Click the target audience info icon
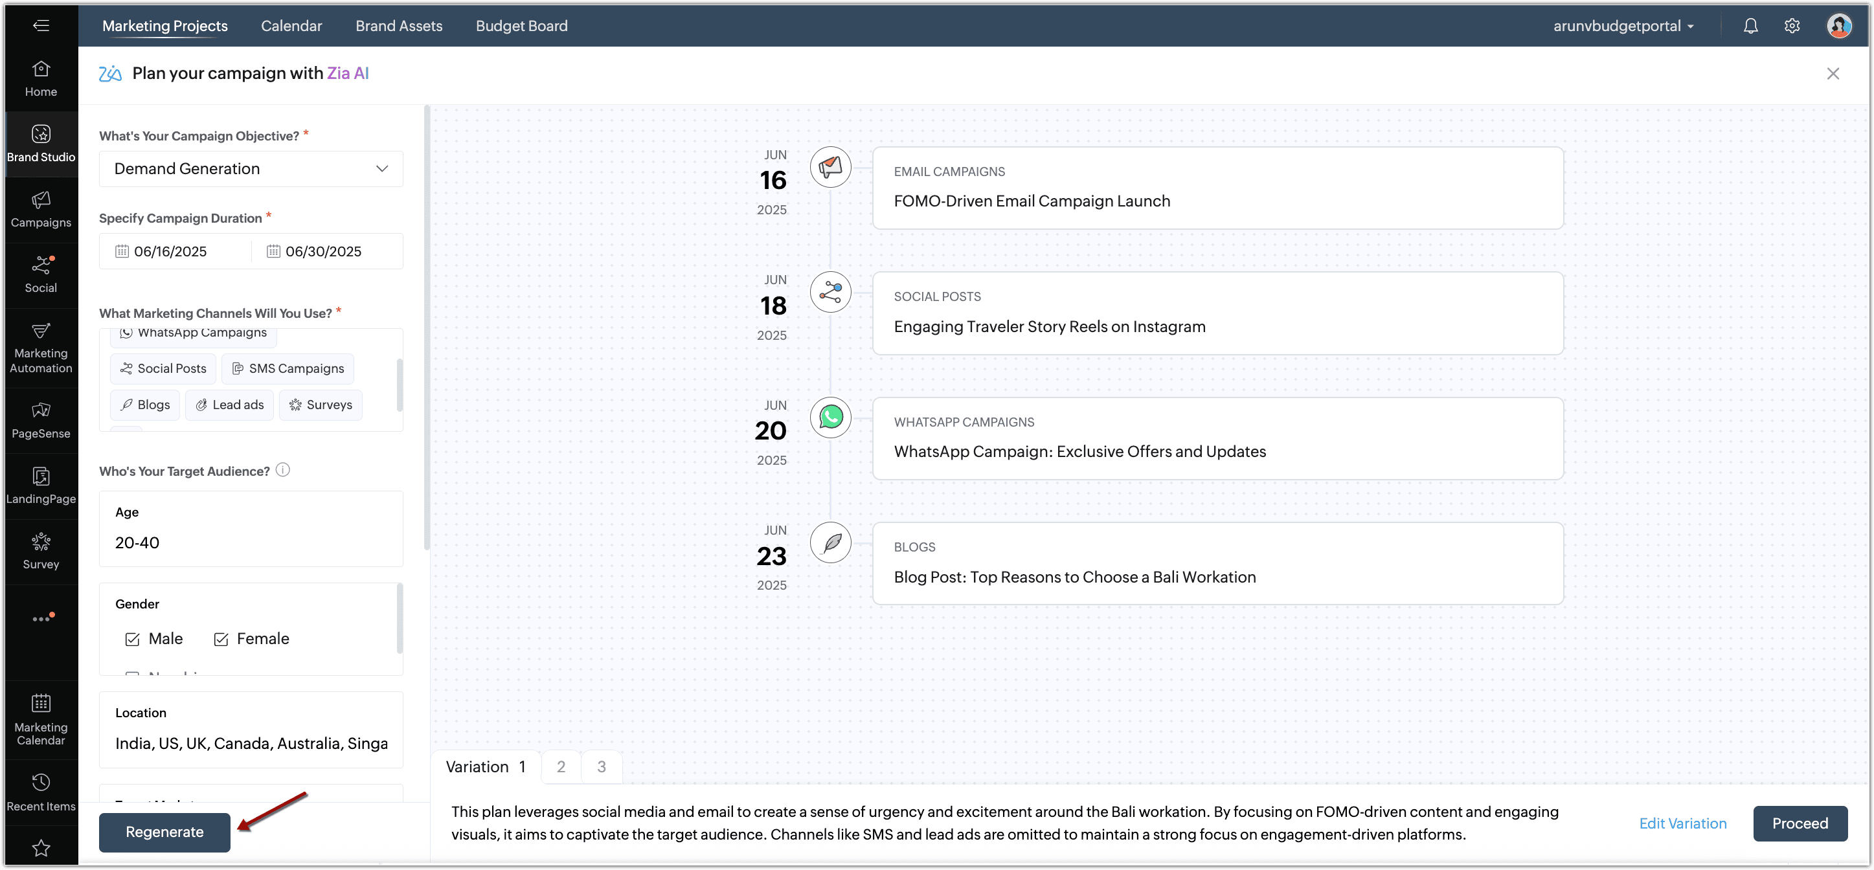The height and width of the screenshot is (870, 1874). click(283, 470)
